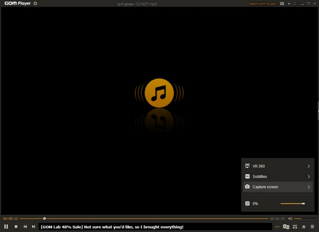Stop the current track
The width and height of the screenshot is (319, 232).
pos(16,226)
